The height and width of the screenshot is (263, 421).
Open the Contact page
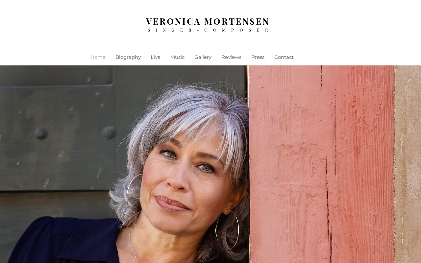[284, 57]
